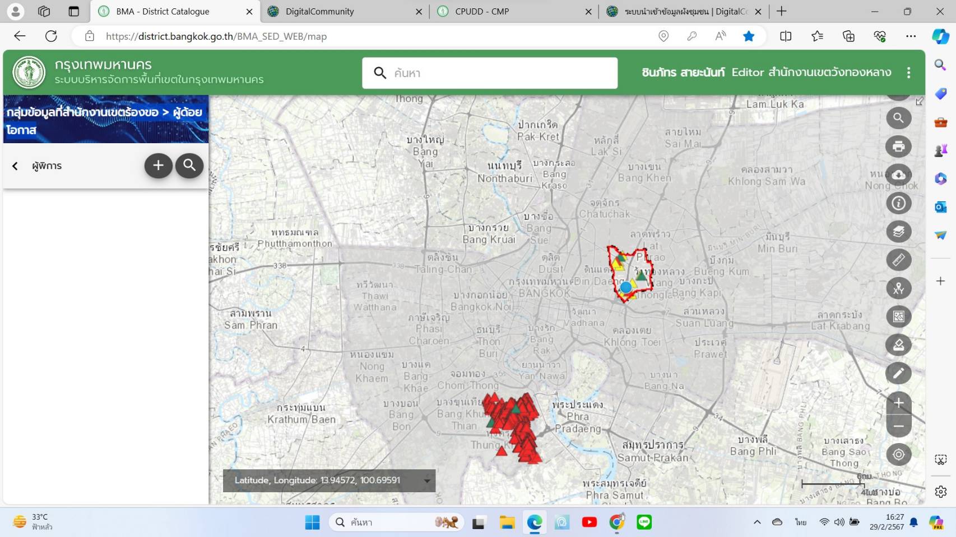Image resolution: width=956 pixels, height=537 pixels.
Task: Click the search button in ผู้พิการ panel
Action: [189, 166]
